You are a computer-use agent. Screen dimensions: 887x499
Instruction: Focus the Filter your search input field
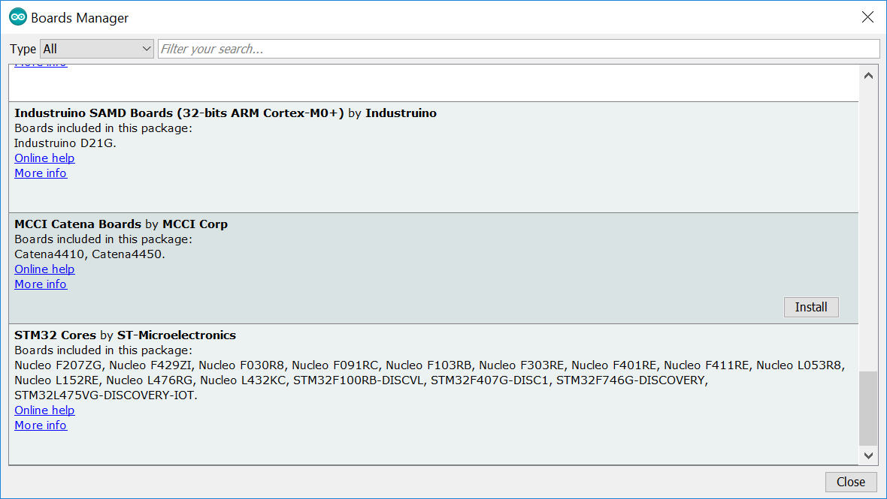[519, 49]
